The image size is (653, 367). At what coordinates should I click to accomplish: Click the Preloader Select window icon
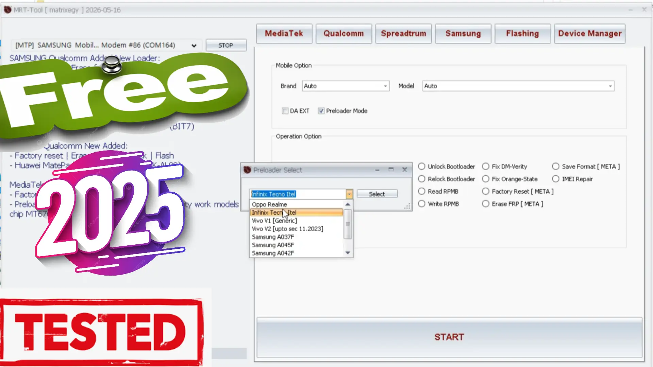tap(247, 170)
